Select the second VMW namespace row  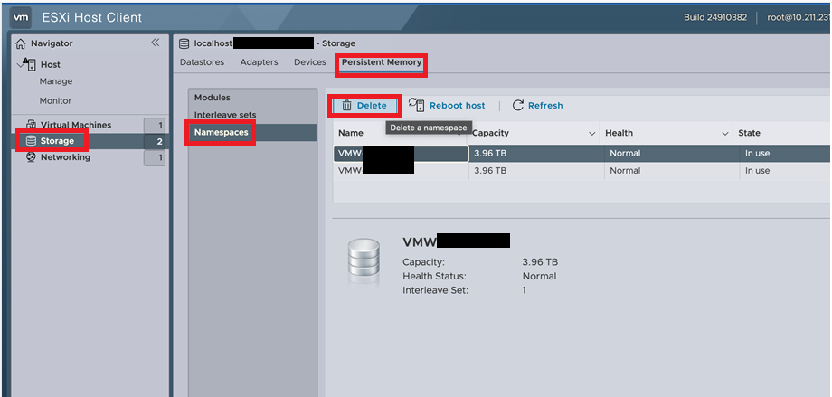tap(582, 171)
